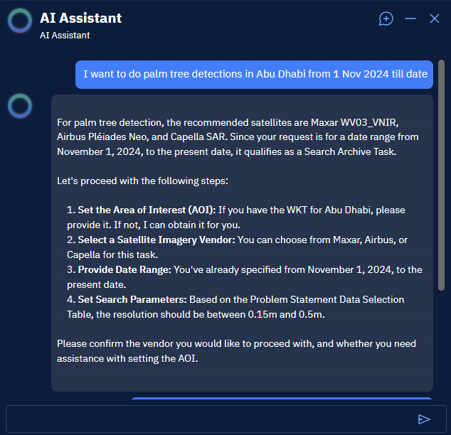Viewport: 451px width, 435px height.
Task: Click the small 'AI Assistant' subtitle text
Action: click(65, 35)
